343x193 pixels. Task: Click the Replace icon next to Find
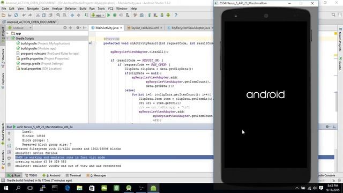point(64,15)
